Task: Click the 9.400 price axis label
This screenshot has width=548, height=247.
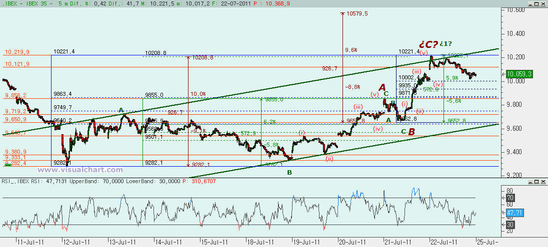Action: 514,152
